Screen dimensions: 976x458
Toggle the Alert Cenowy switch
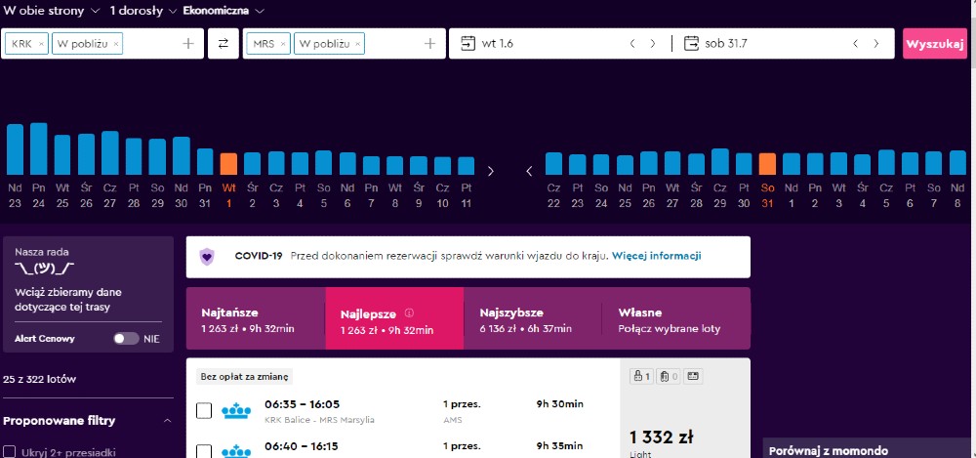pos(126,339)
